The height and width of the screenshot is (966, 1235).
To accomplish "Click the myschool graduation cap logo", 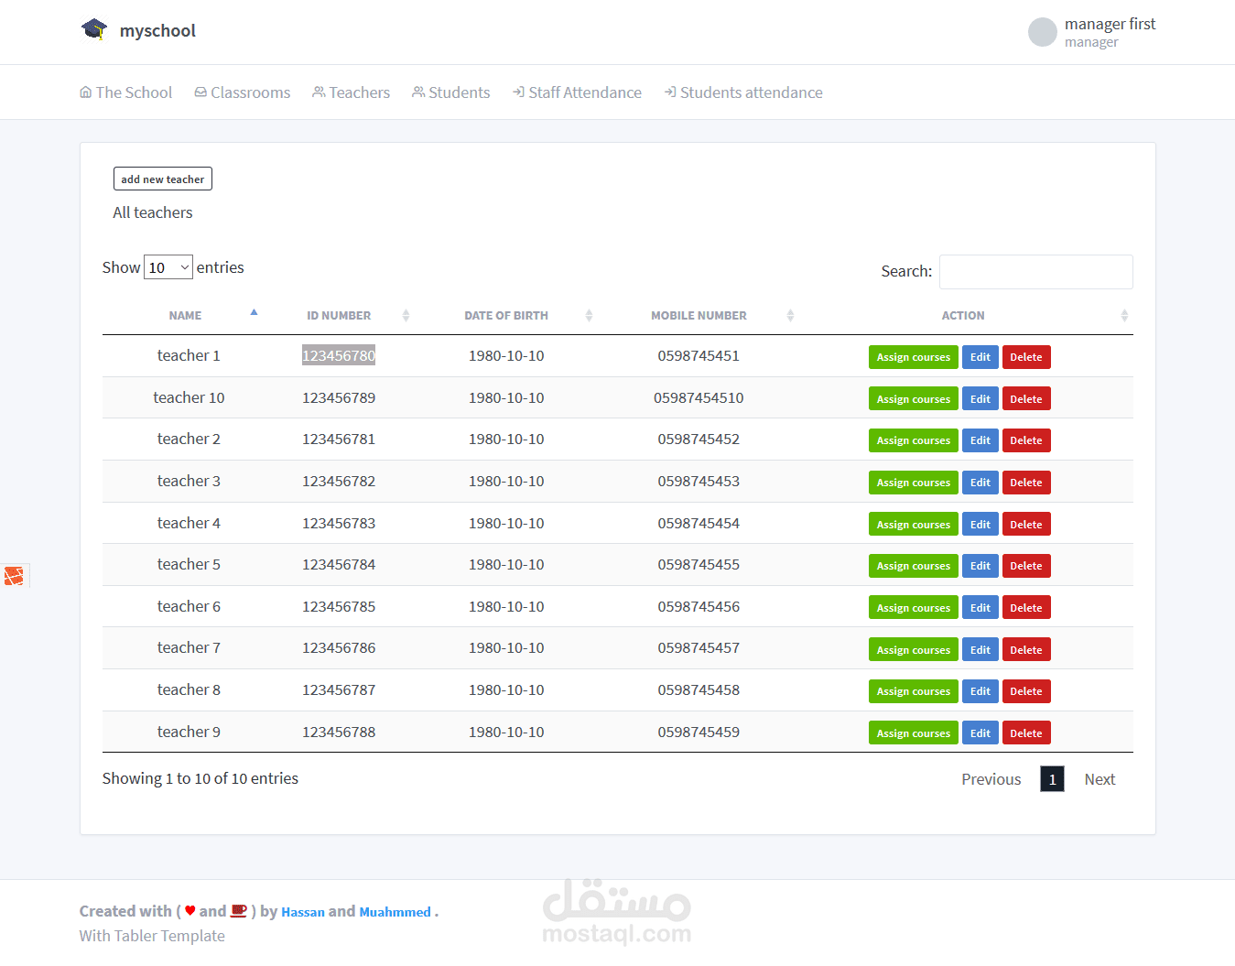I will pyautogui.click(x=94, y=30).
